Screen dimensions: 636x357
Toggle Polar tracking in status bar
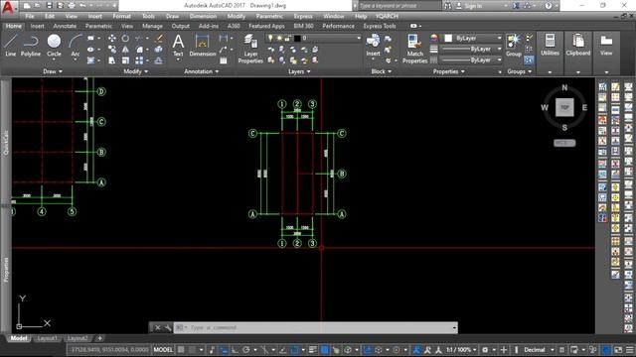point(246,350)
